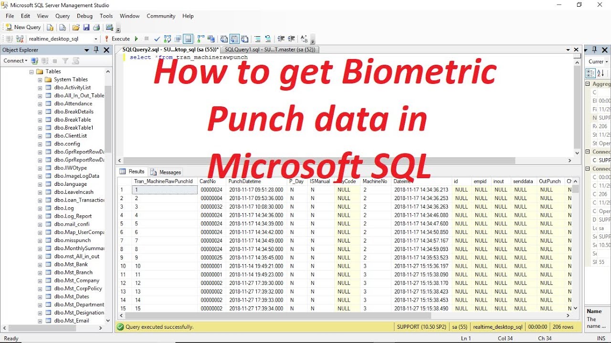Screen dimensions: 611x343
Task: Open the Help menu
Action: click(x=188, y=16)
